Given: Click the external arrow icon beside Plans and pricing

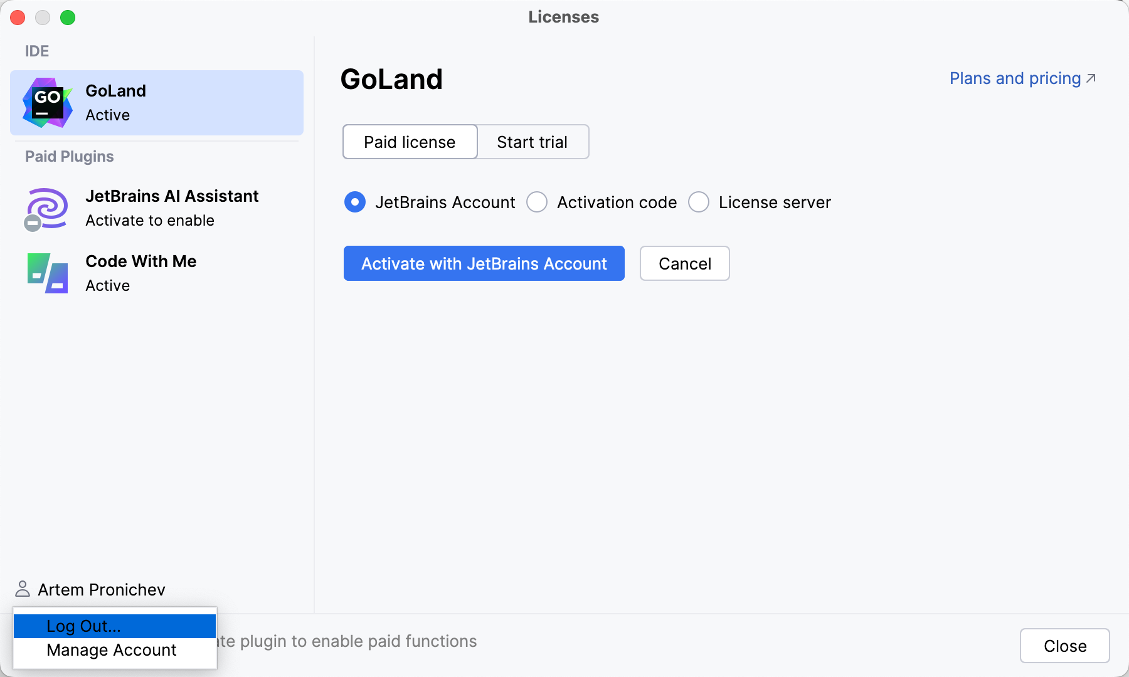Looking at the screenshot, I should [1091, 78].
